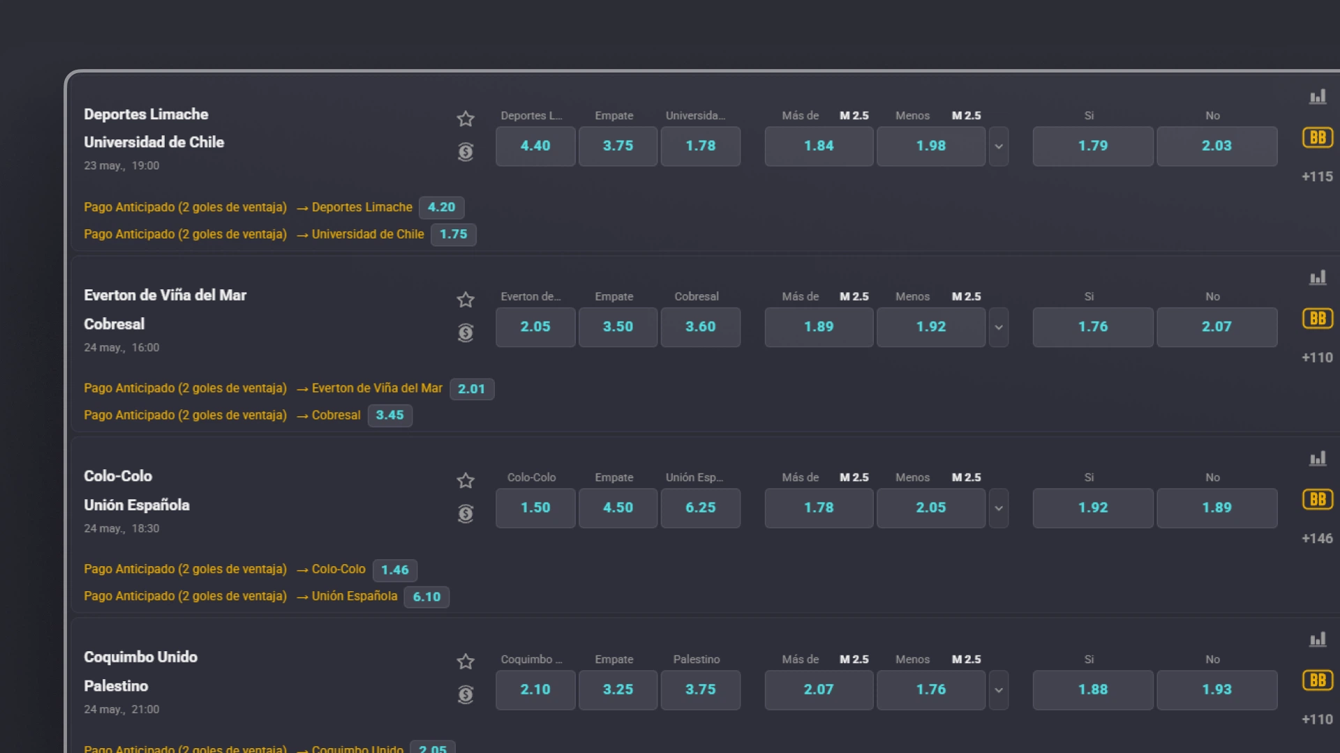Select draw odds 4.50 for Colo-Colo match
The height and width of the screenshot is (753, 1340).
click(618, 508)
